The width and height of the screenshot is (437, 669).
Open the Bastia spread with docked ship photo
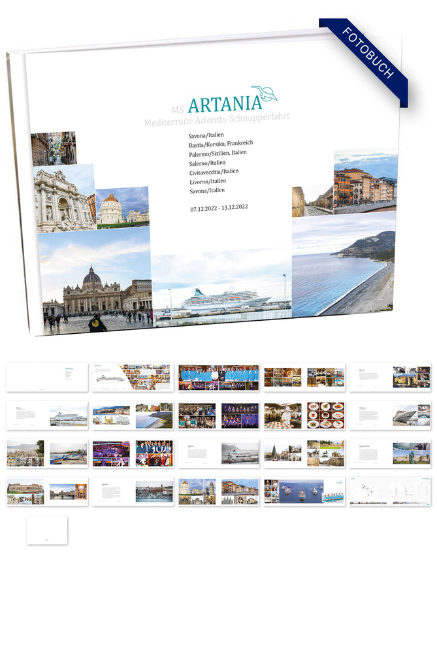48,415
